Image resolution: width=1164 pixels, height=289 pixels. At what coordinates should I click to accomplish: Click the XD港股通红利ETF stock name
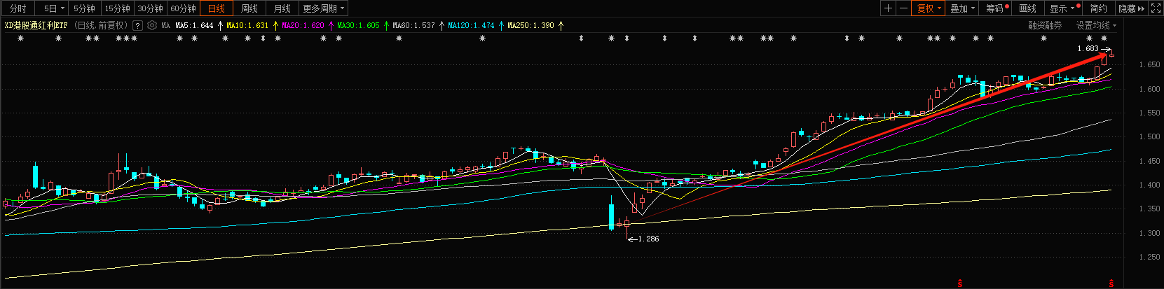[36, 25]
